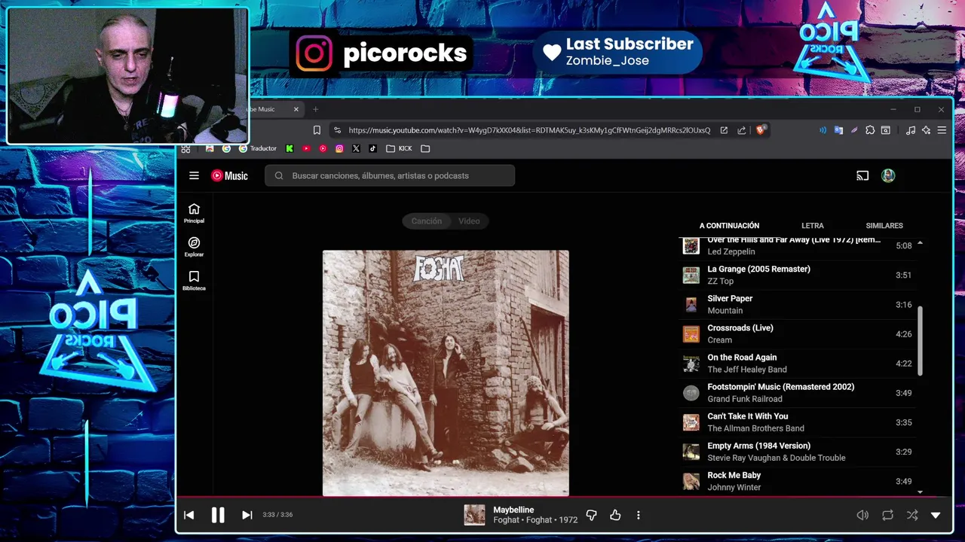This screenshot has width=965, height=542.
Task: Skip to previous track
Action: click(x=189, y=515)
